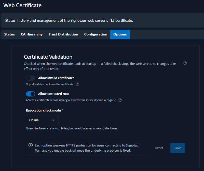Click the Save button
204x171 pixels.
(178, 148)
